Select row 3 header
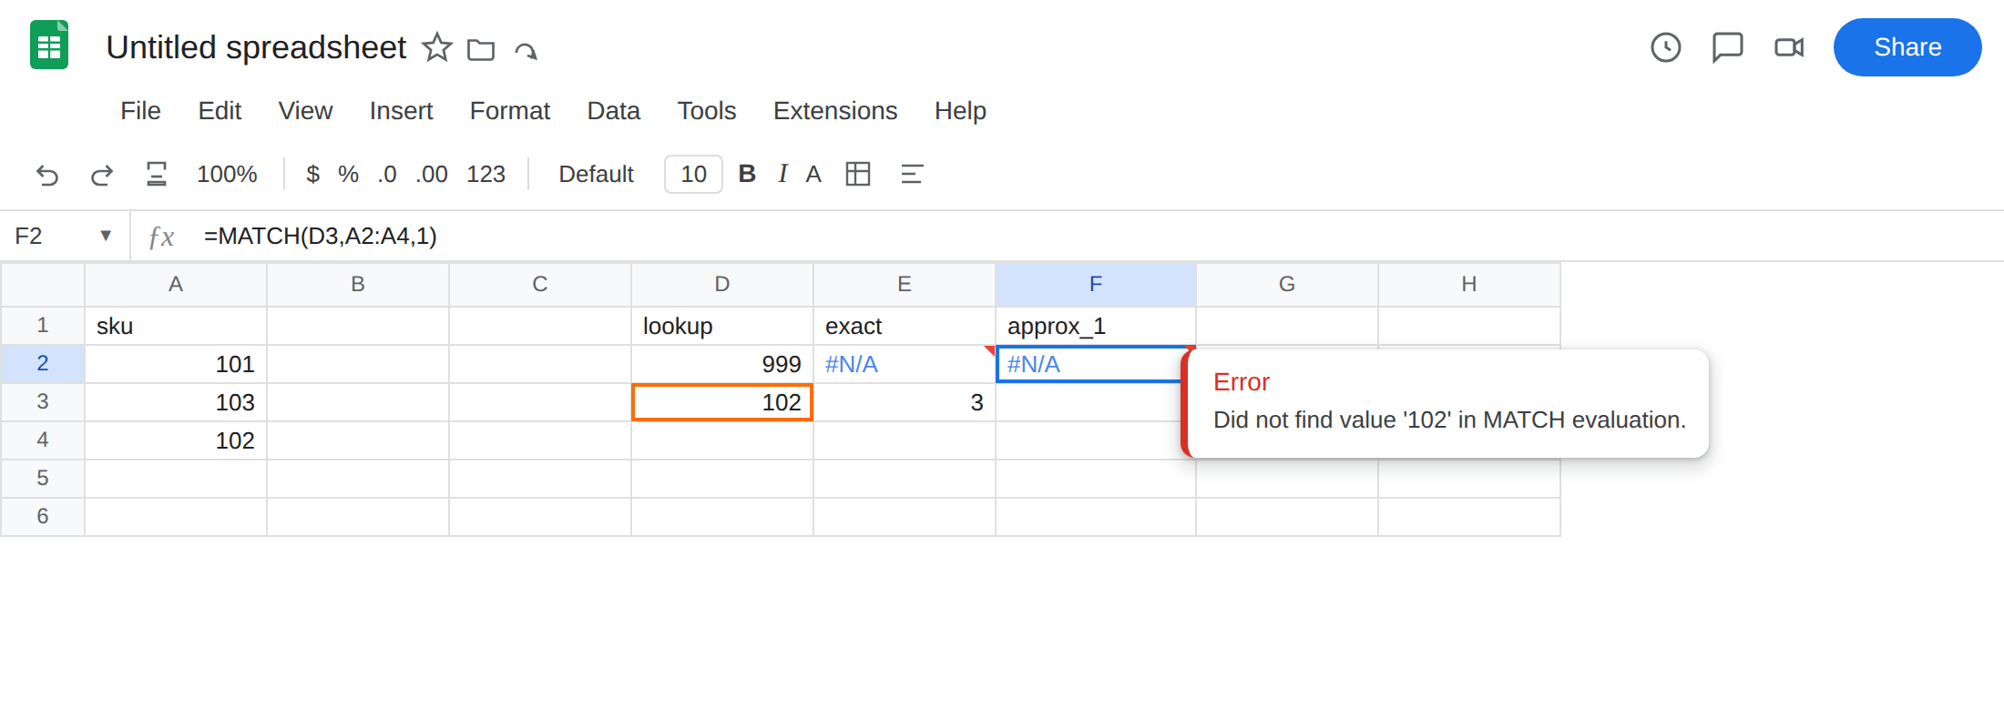 pyautogui.click(x=43, y=402)
